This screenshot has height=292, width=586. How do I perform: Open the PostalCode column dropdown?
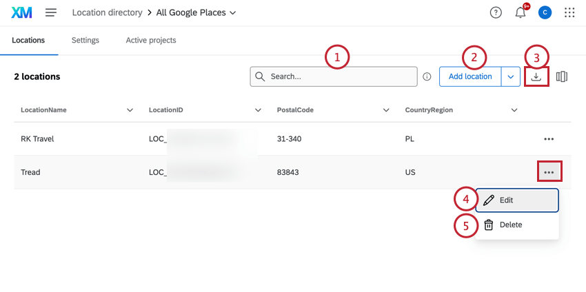(386, 110)
